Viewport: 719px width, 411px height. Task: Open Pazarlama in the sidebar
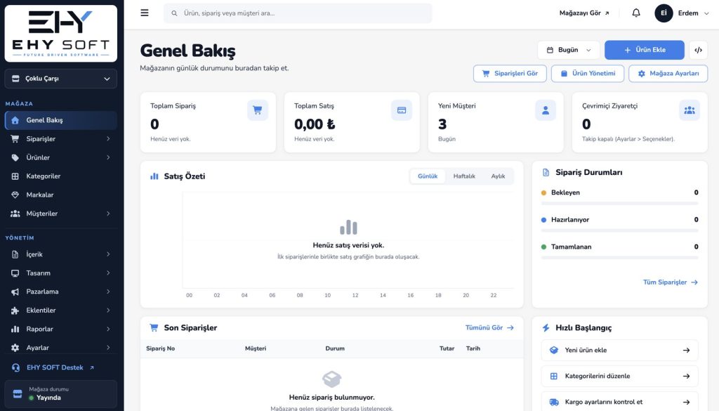(61, 292)
